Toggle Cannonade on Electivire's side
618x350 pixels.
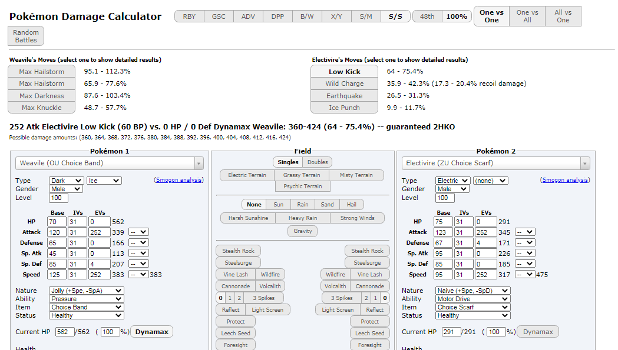pos(370,286)
